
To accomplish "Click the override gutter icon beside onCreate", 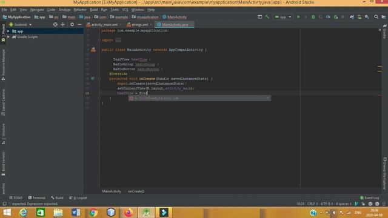I will click(x=93, y=79).
